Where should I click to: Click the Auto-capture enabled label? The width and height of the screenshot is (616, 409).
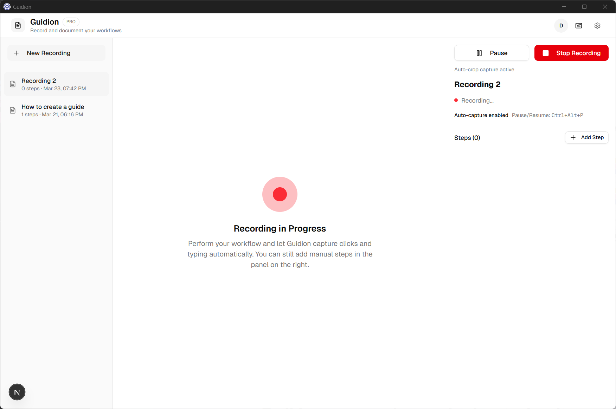[x=481, y=115]
